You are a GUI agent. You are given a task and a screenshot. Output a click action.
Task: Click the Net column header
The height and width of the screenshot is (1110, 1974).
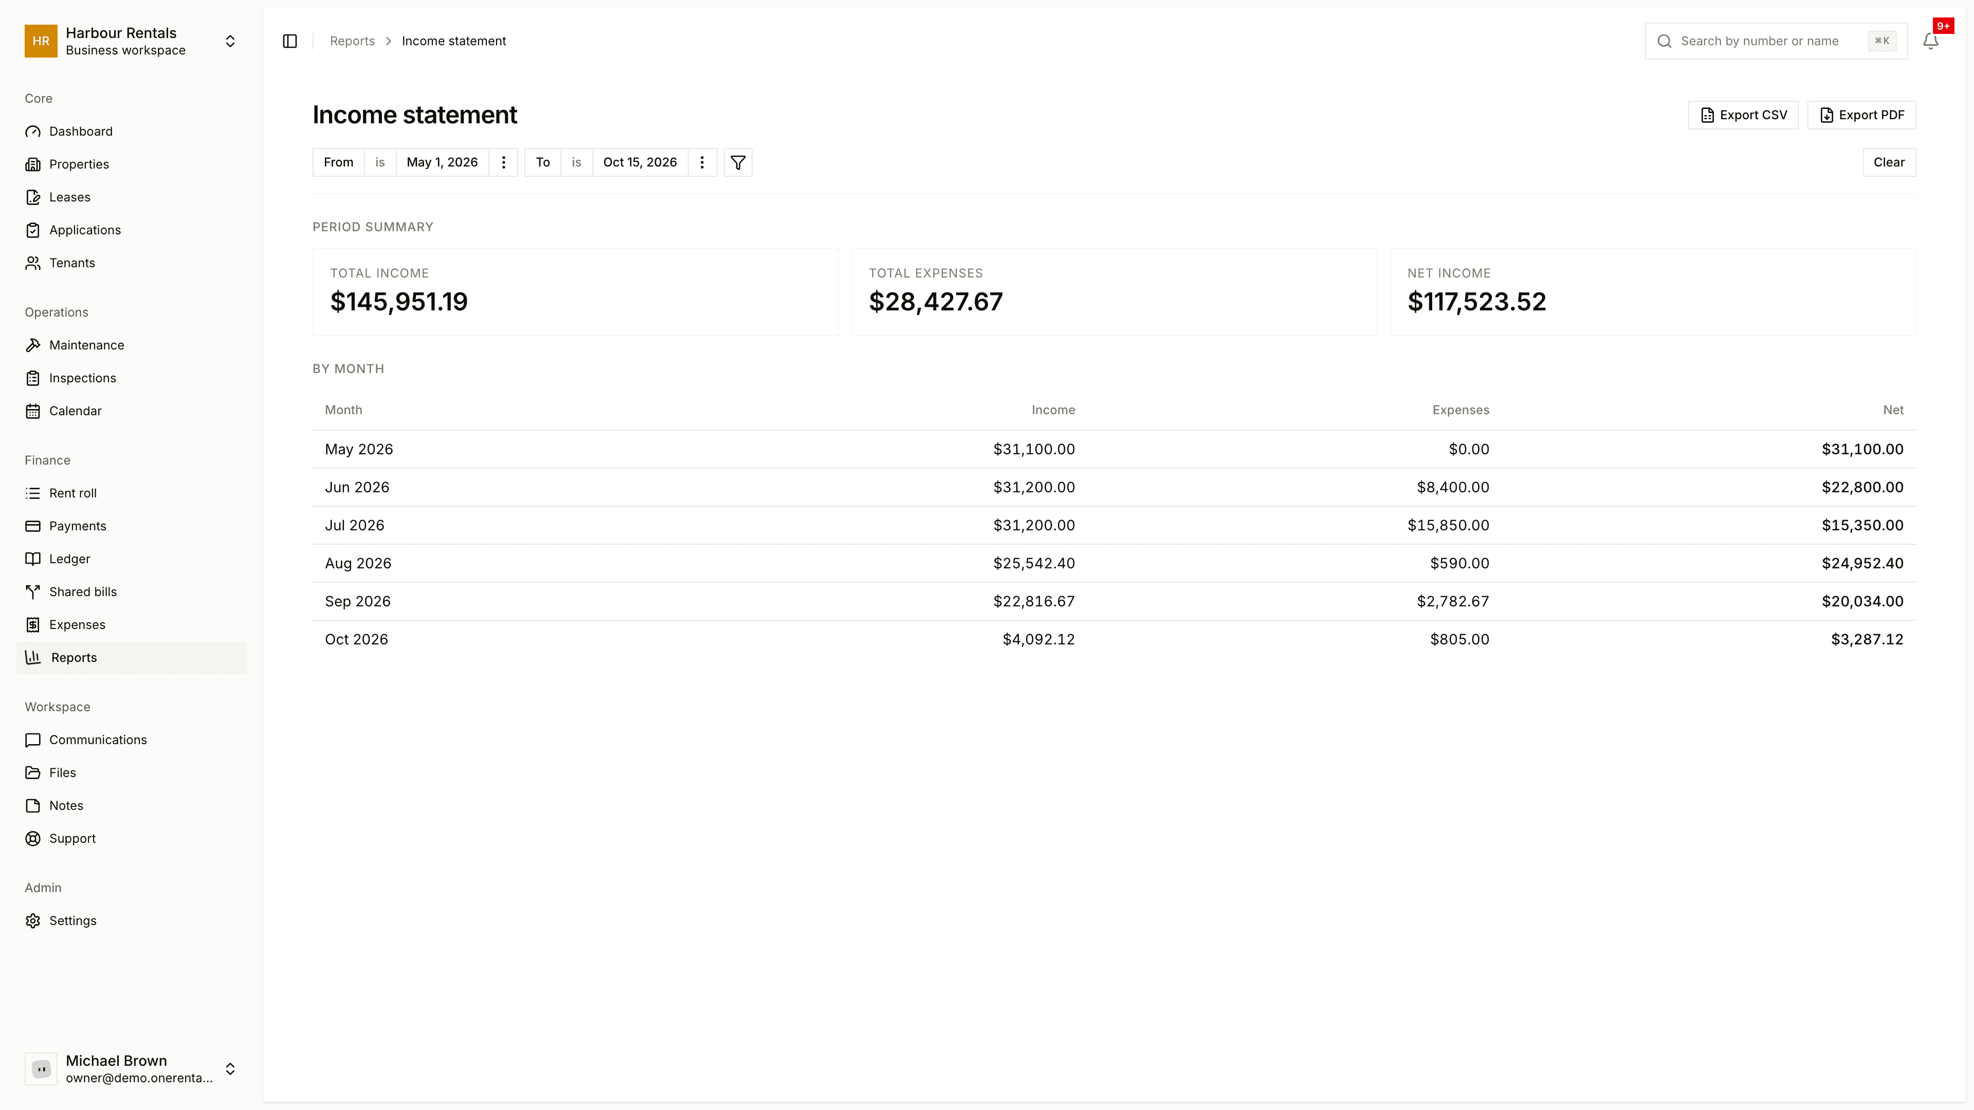click(1893, 411)
